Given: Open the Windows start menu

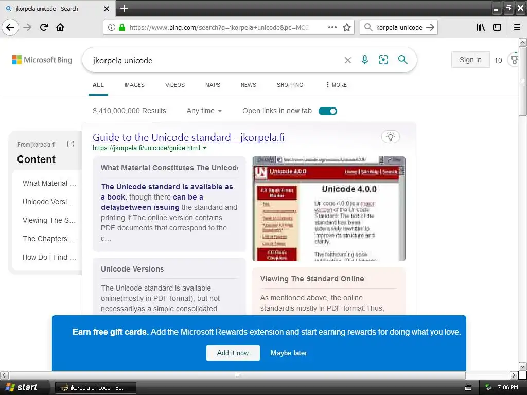Looking at the screenshot, I should click(x=23, y=387).
